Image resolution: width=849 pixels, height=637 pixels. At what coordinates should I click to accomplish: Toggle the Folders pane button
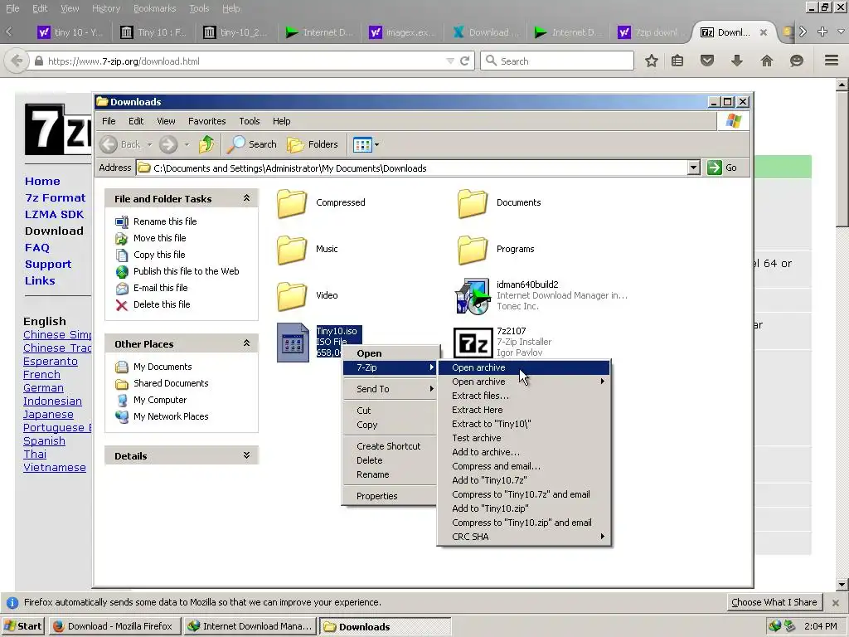point(313,144)
